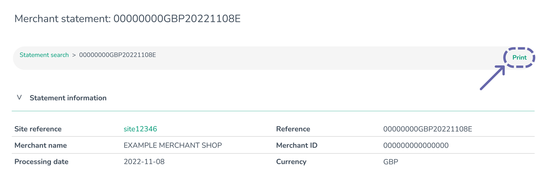Click the Merchant ID label
Screen dimensions: 548x186
point(296,146)
